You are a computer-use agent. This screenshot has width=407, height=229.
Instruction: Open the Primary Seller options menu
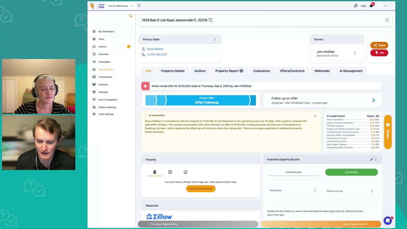(215, 39)
